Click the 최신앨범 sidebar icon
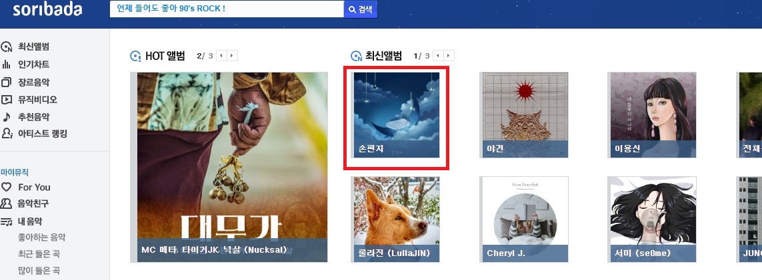This screenshot has width=762, height=280. point(6,47)
